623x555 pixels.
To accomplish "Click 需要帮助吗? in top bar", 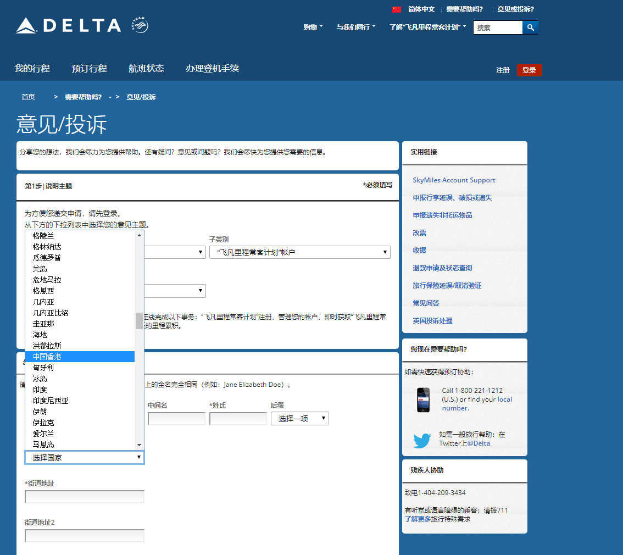I will 464,9.
